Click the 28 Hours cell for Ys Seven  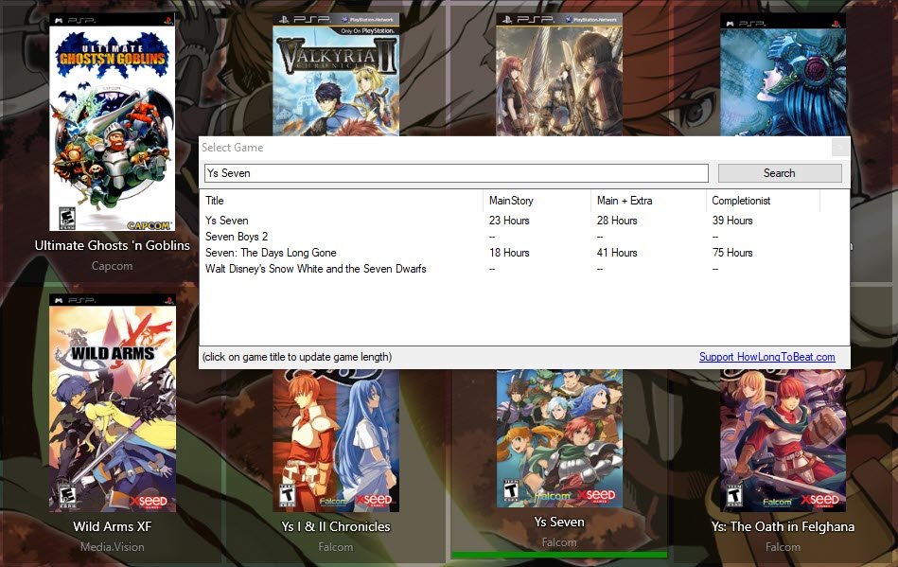[617, 221]
